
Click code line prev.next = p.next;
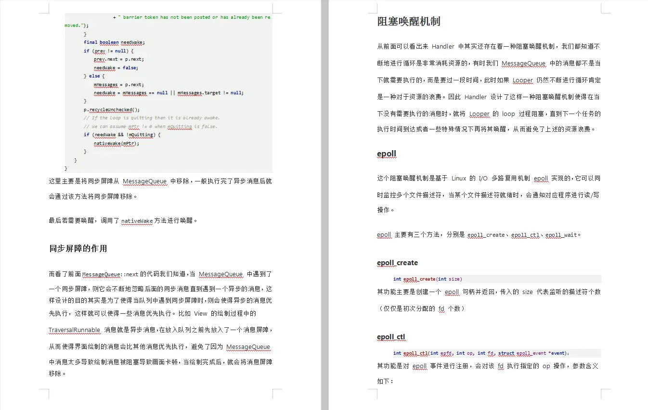[118, 59]
